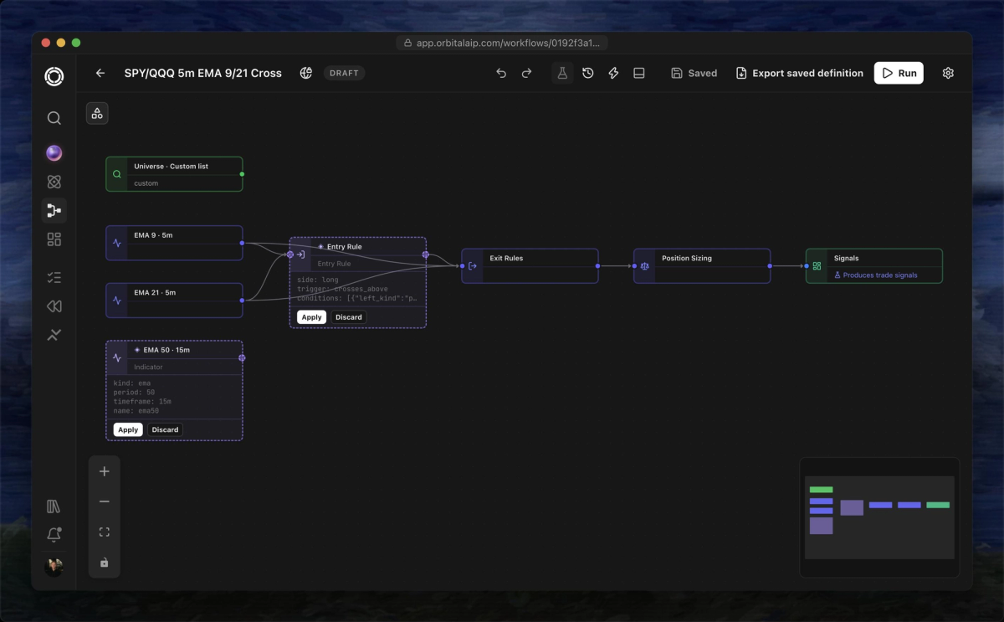Open search from the left sidebar
The height and width of the screenshot is (622, 1004).
coord(54,118)
